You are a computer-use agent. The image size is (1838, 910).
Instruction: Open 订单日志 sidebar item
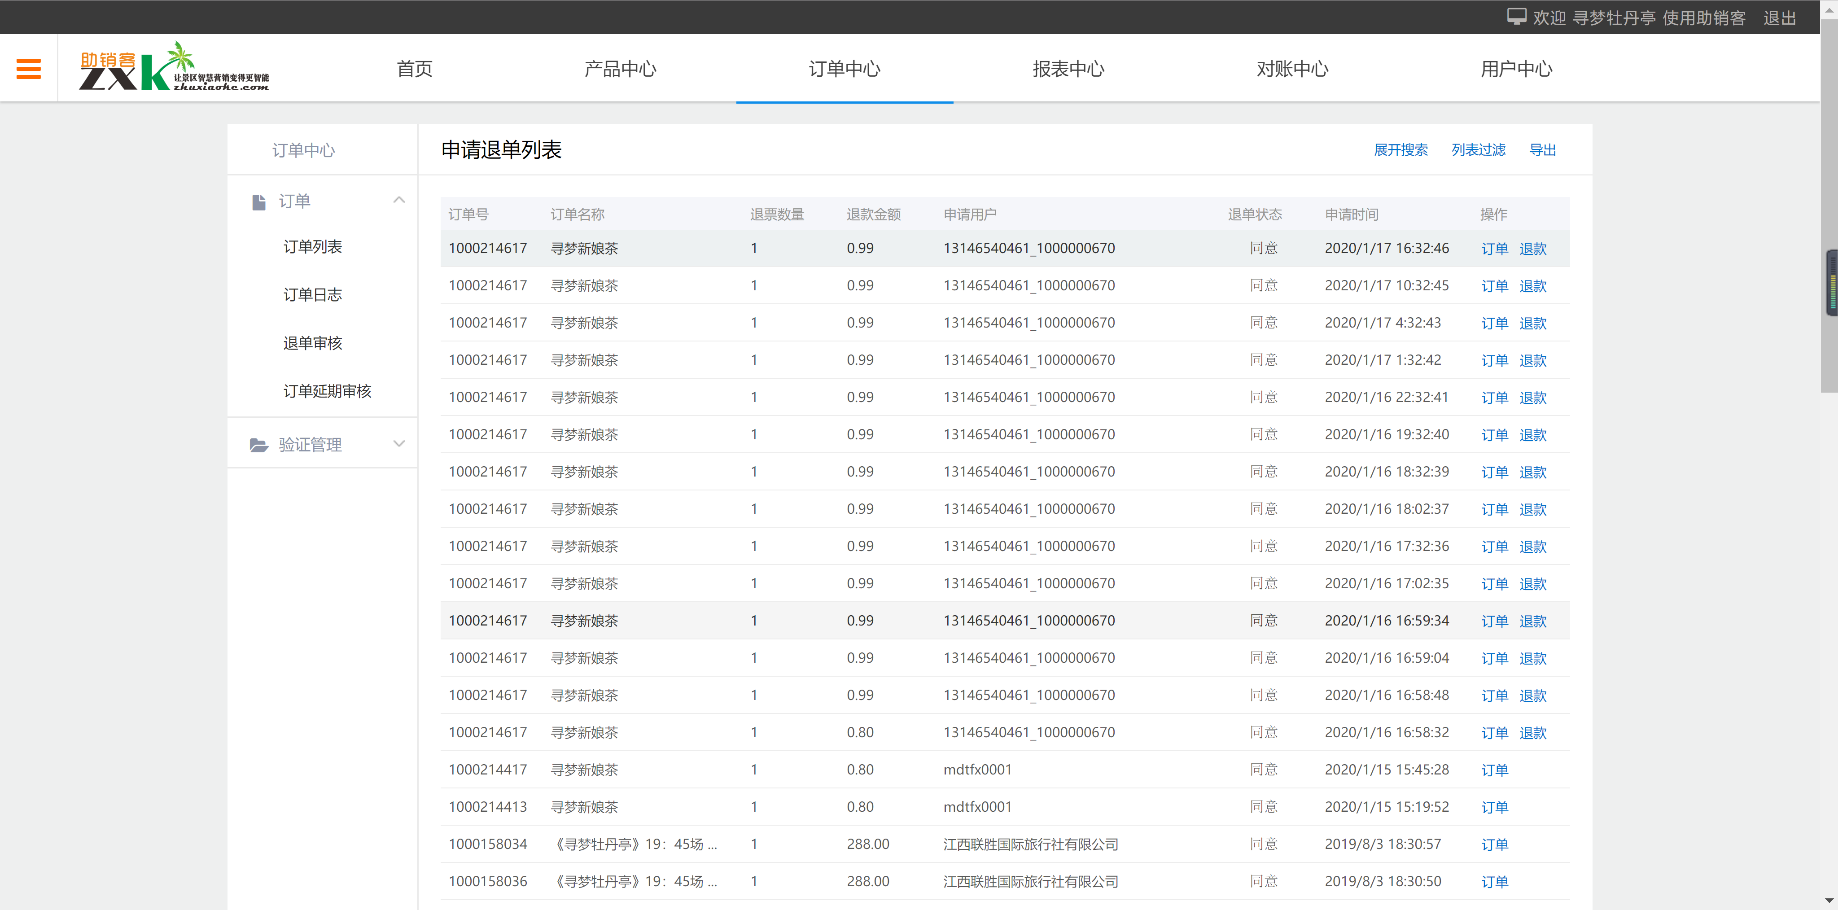[x=312, y=295]
